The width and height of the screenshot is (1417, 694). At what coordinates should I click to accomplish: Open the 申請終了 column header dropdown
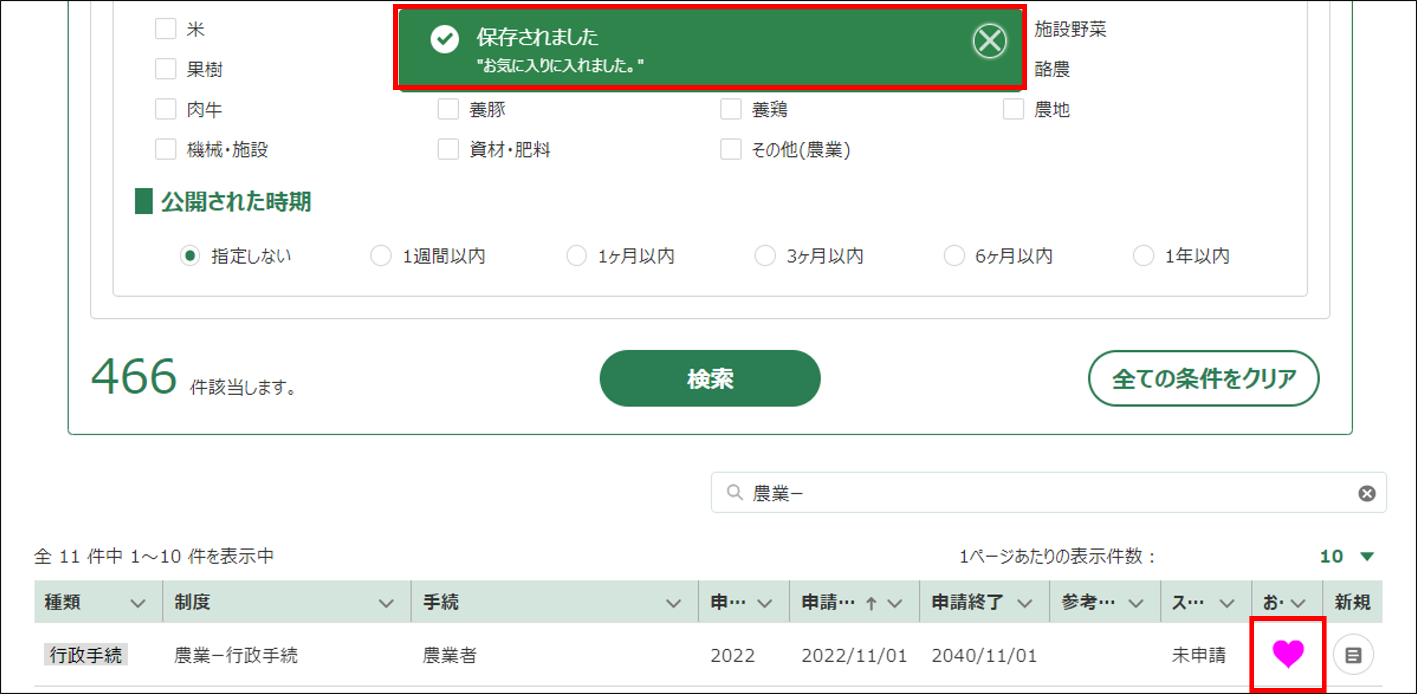[x=1024, y=603]
